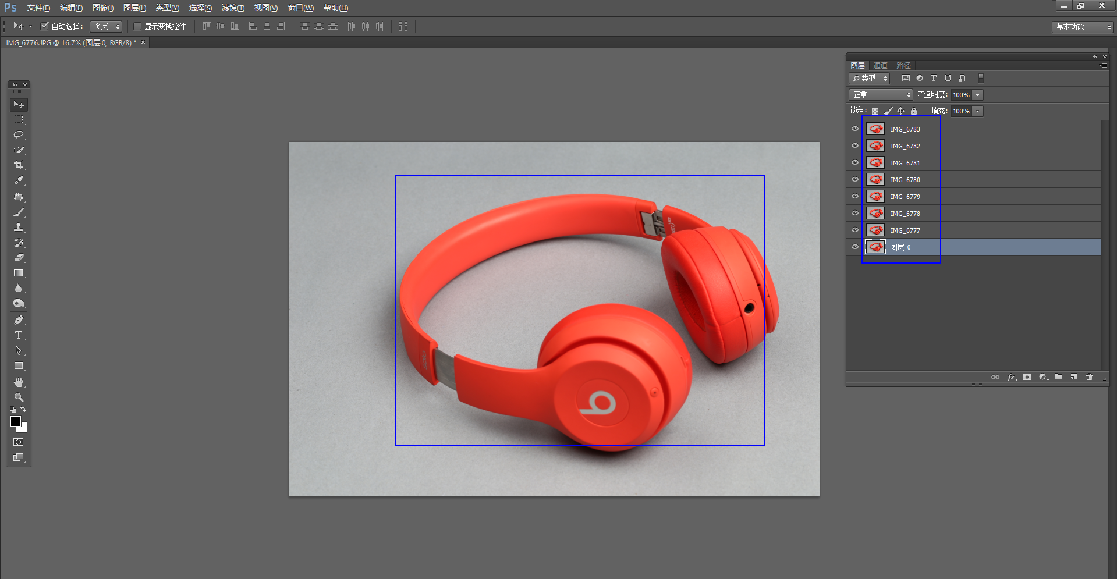
Task: Select the Crop tool
Action: [x=19, y=165]
